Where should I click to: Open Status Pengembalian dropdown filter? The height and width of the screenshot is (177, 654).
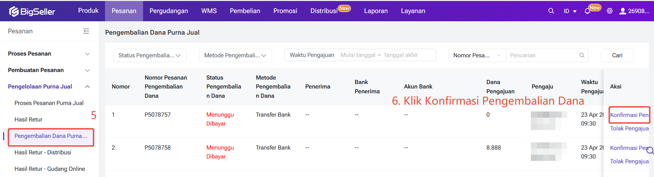[x=150, y=55]
